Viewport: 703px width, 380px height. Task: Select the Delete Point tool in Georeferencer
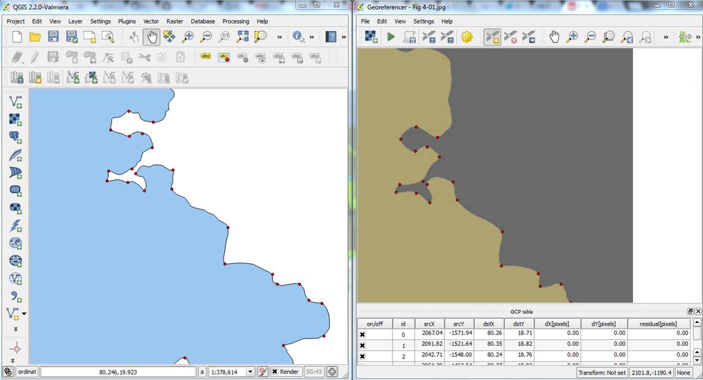[510, 37]
